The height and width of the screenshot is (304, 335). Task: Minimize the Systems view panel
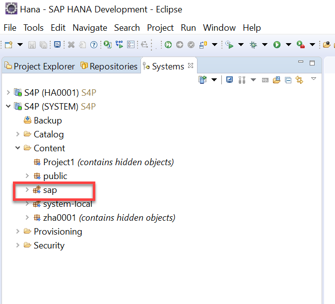(301, 61)
